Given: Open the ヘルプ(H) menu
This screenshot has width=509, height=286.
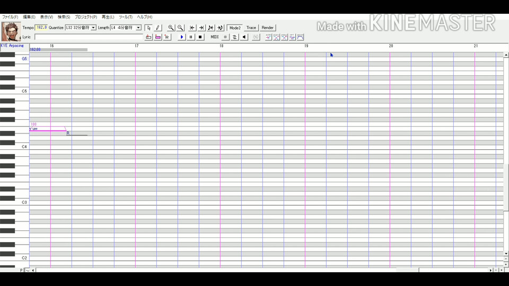Looking at the screenshot, I should (x=144, y=17).
